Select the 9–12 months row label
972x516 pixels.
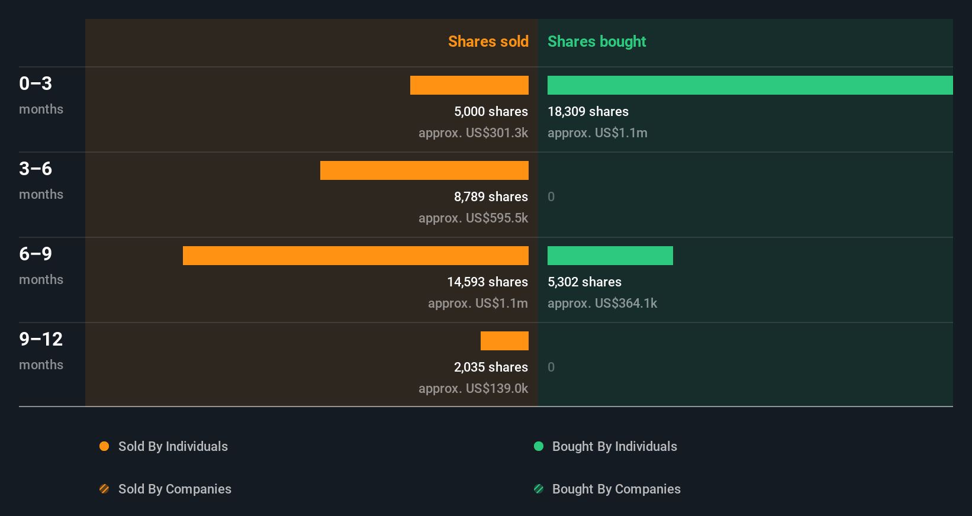click(x=41, y=351)
